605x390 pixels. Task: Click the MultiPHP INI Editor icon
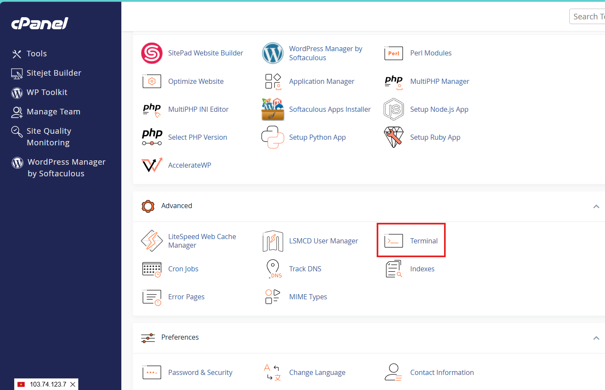coord(152,109)
